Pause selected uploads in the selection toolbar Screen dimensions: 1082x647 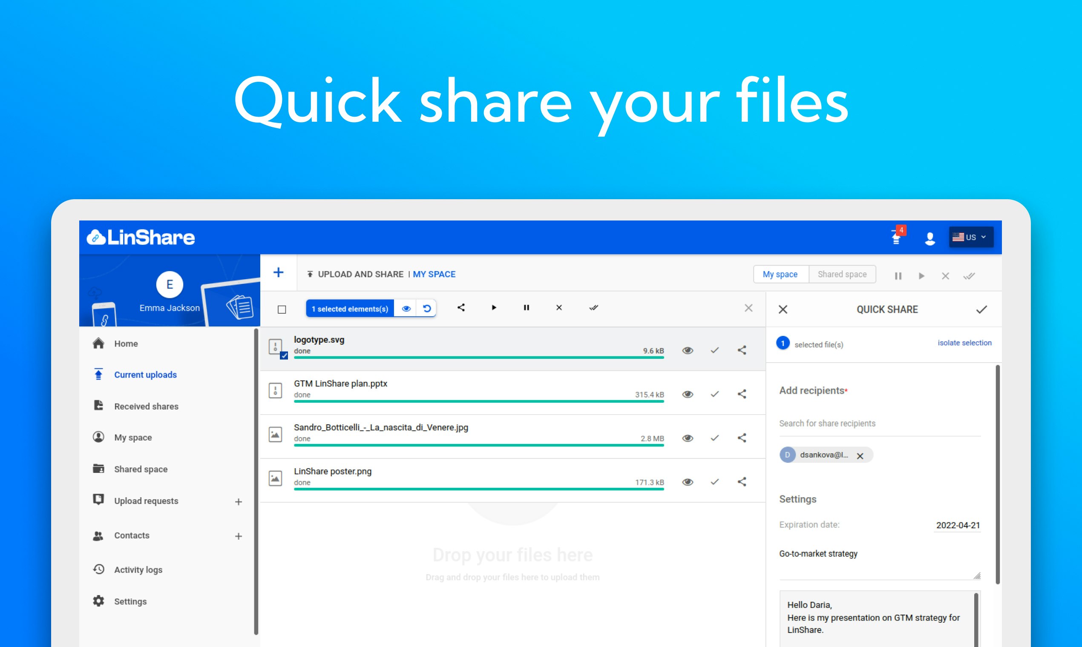526,307
